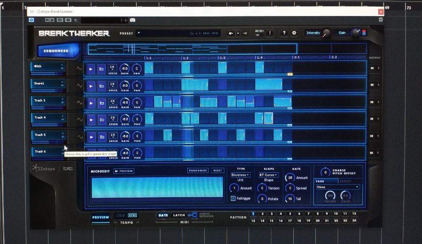
Task: Expand the Track 3 output routing arrow
Action: point(379,102)
